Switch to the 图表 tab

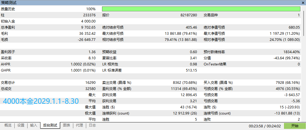point(67,125)
